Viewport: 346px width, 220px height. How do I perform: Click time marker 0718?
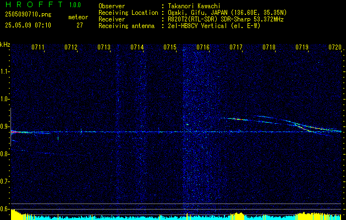click(x=269, y=47)
